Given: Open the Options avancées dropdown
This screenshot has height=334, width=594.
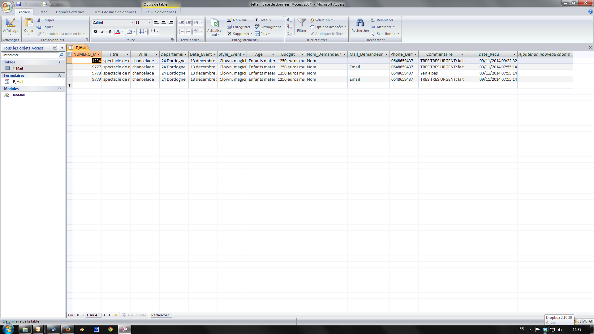Looking at the screenshot, I should coord(329,27).
